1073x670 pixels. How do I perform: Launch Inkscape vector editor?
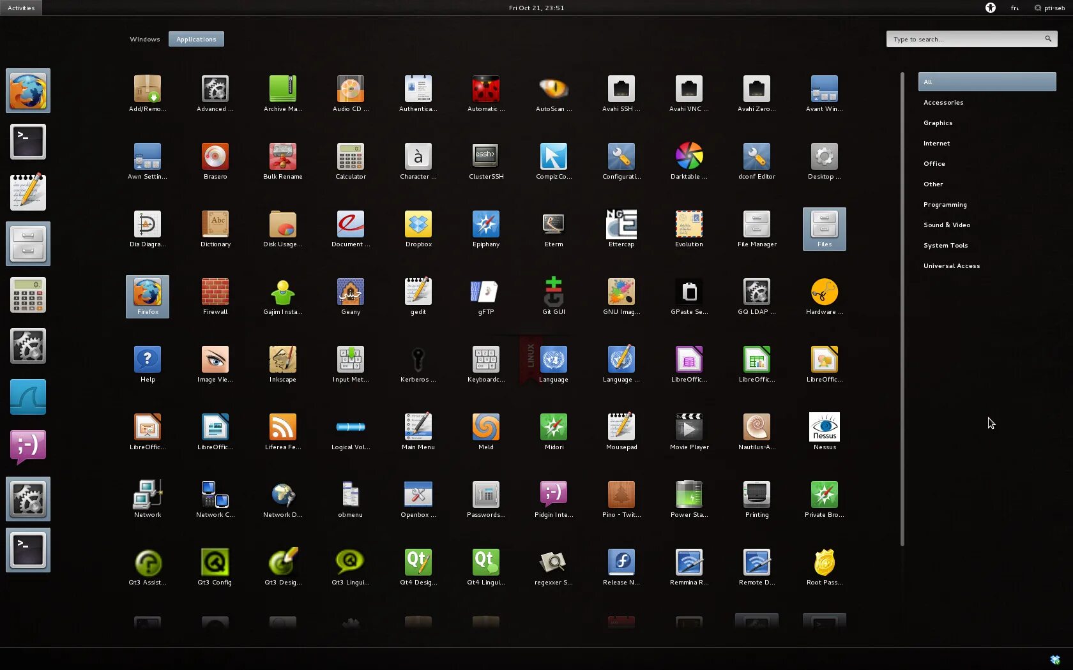tap(283, 364)
